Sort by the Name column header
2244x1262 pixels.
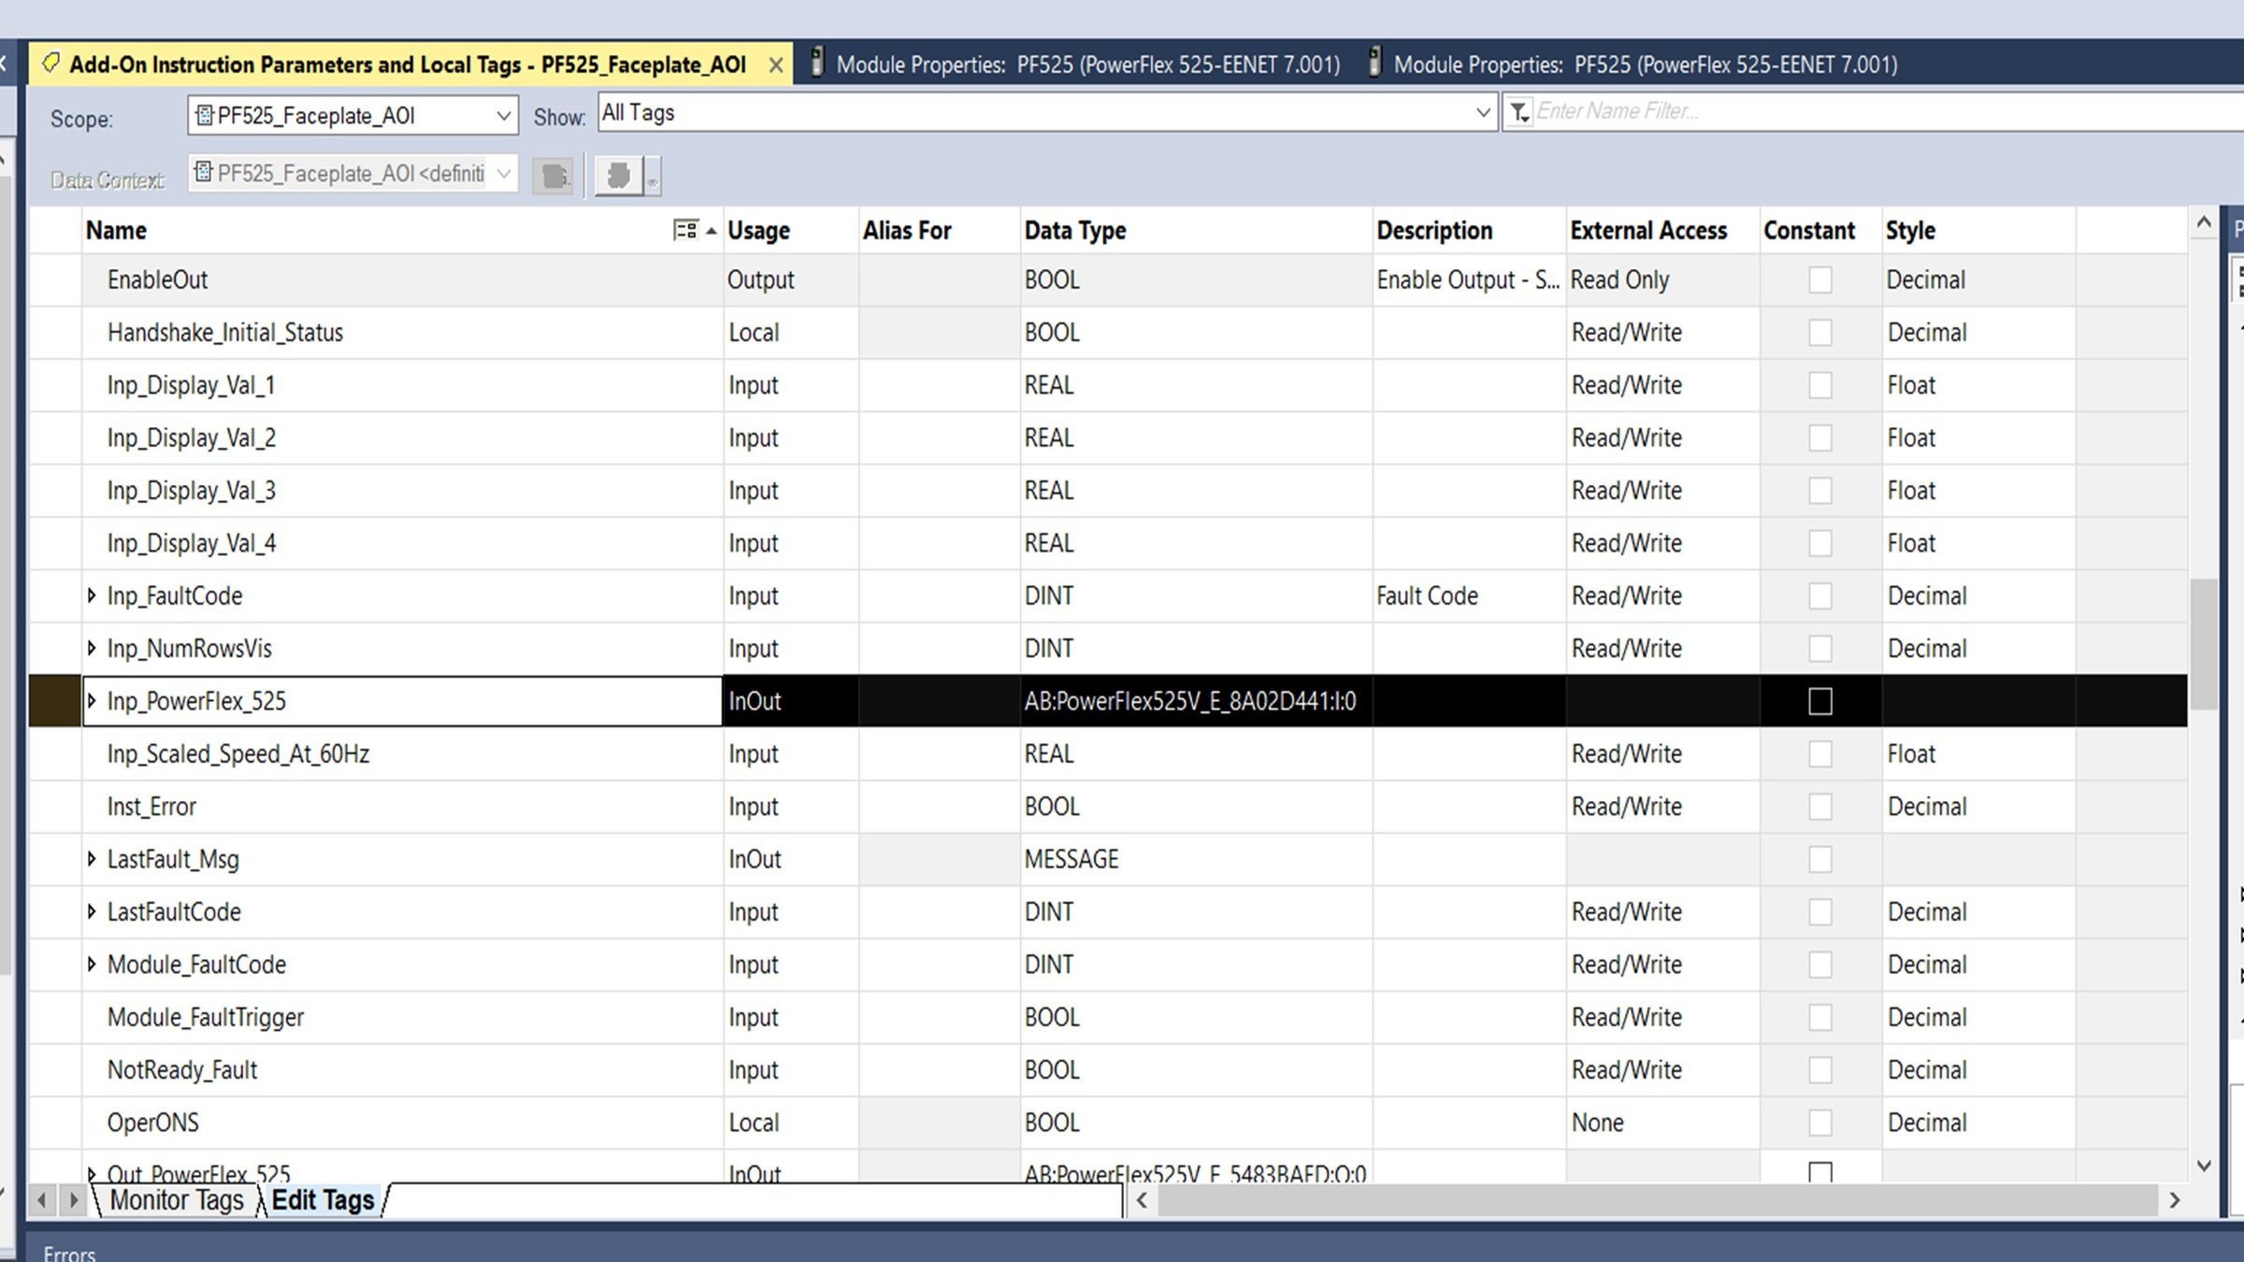[116, 230]
